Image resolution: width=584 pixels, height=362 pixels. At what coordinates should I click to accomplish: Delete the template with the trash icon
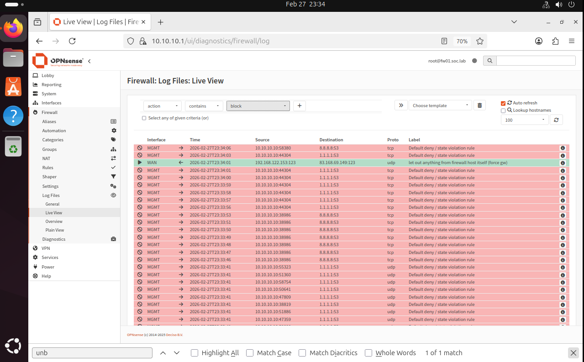coord(479,105)
